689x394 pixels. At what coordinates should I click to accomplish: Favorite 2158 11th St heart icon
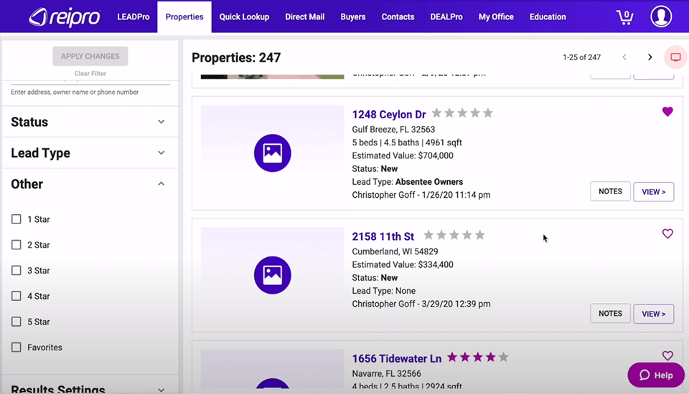point(667,234)
